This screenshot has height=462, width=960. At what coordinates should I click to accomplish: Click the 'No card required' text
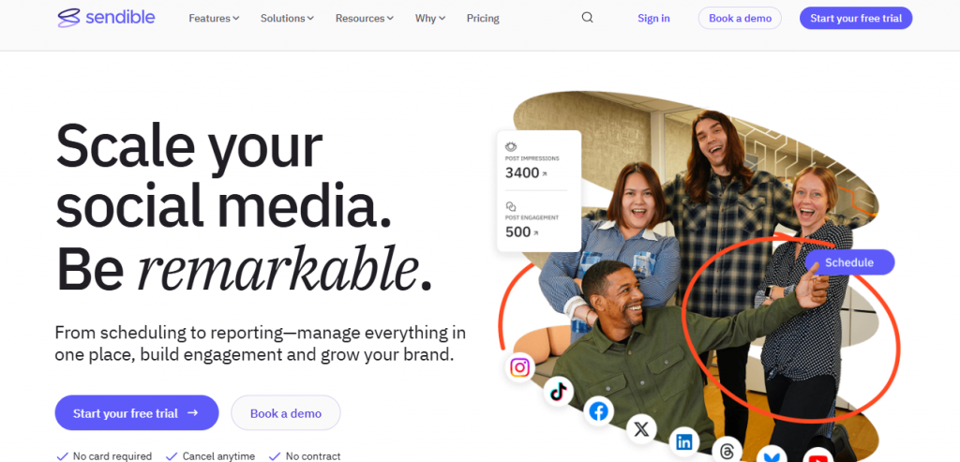[x=112, y=456]
